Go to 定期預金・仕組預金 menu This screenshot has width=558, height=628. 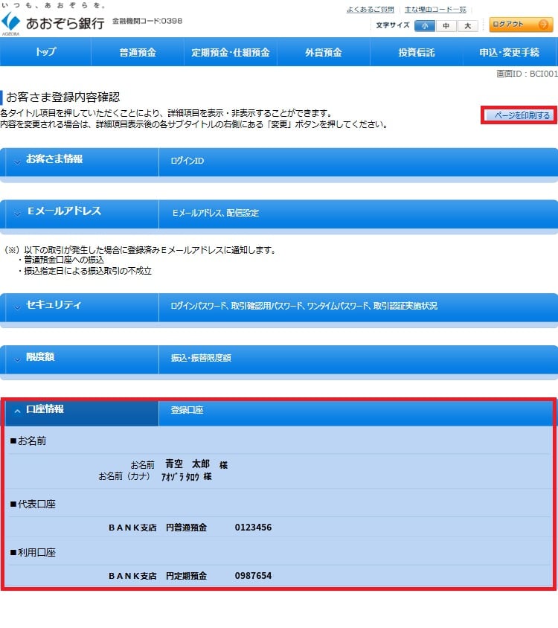tap(230, 52)
